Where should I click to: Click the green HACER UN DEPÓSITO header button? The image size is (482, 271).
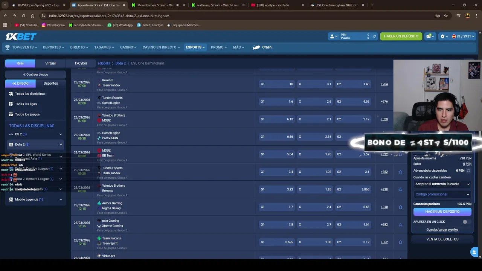(x=401, y=36)
